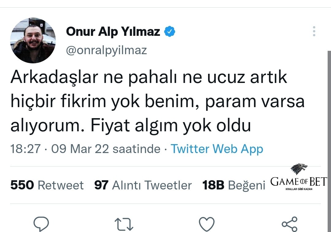Click the Game of Bet logo text
The width and height of the screenshot is (331, 232).
coord(299,182)
